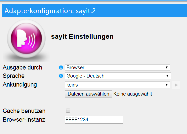This screenshot has height=134, width=187.
Task: Click arrow of the Sprache dropdown
Action: (167, 76)
